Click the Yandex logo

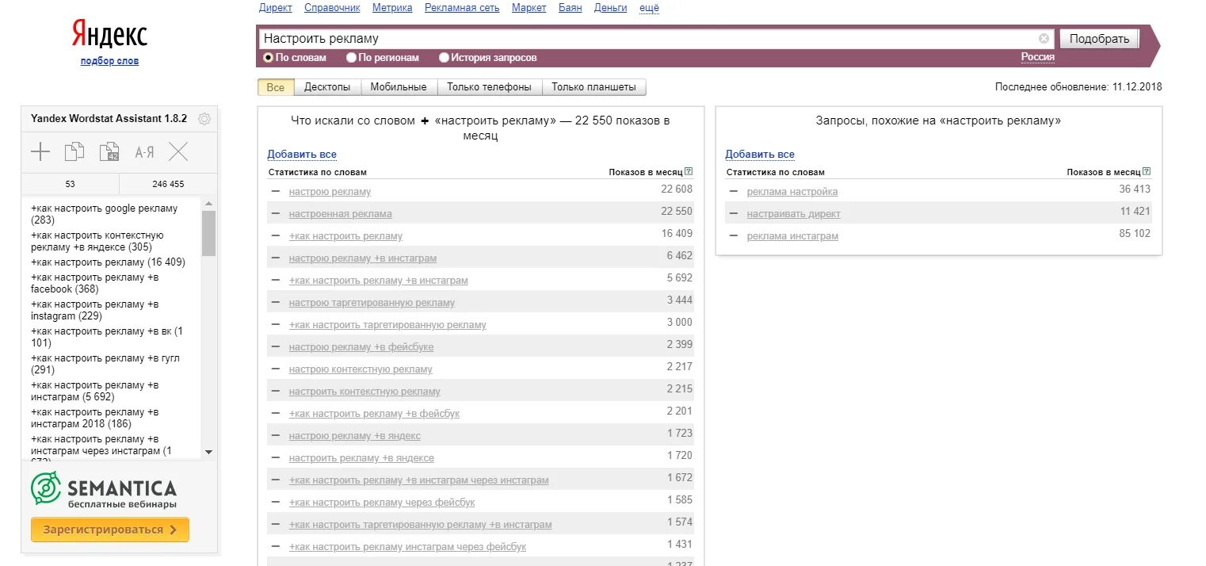click(x=109, y=34)
